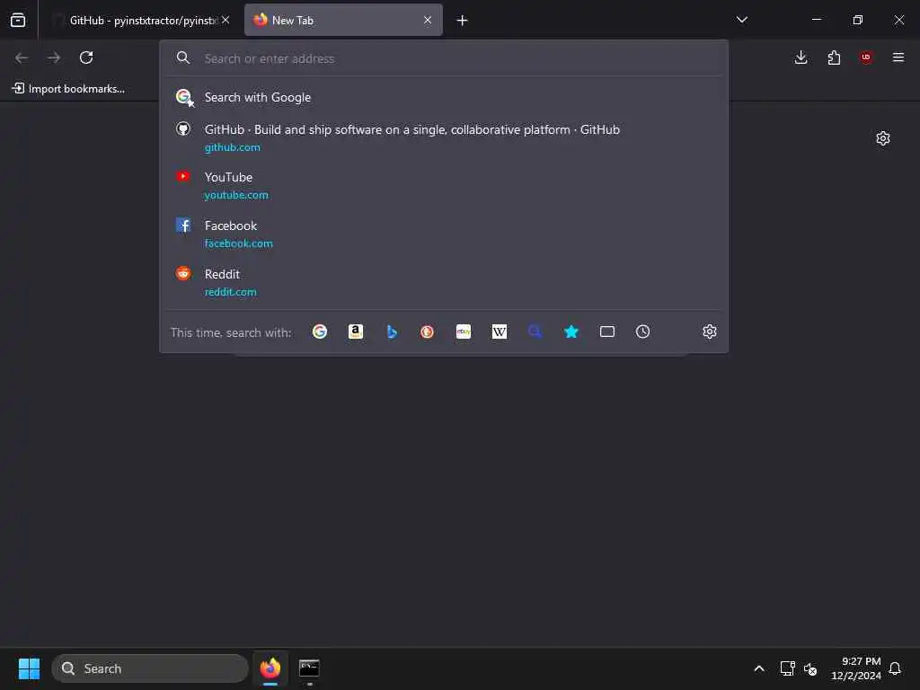Image resolution: width=920 pixels, height=690 pixels.
Task: Open the Windows Start menu
Action: click(x=29, y=668)
